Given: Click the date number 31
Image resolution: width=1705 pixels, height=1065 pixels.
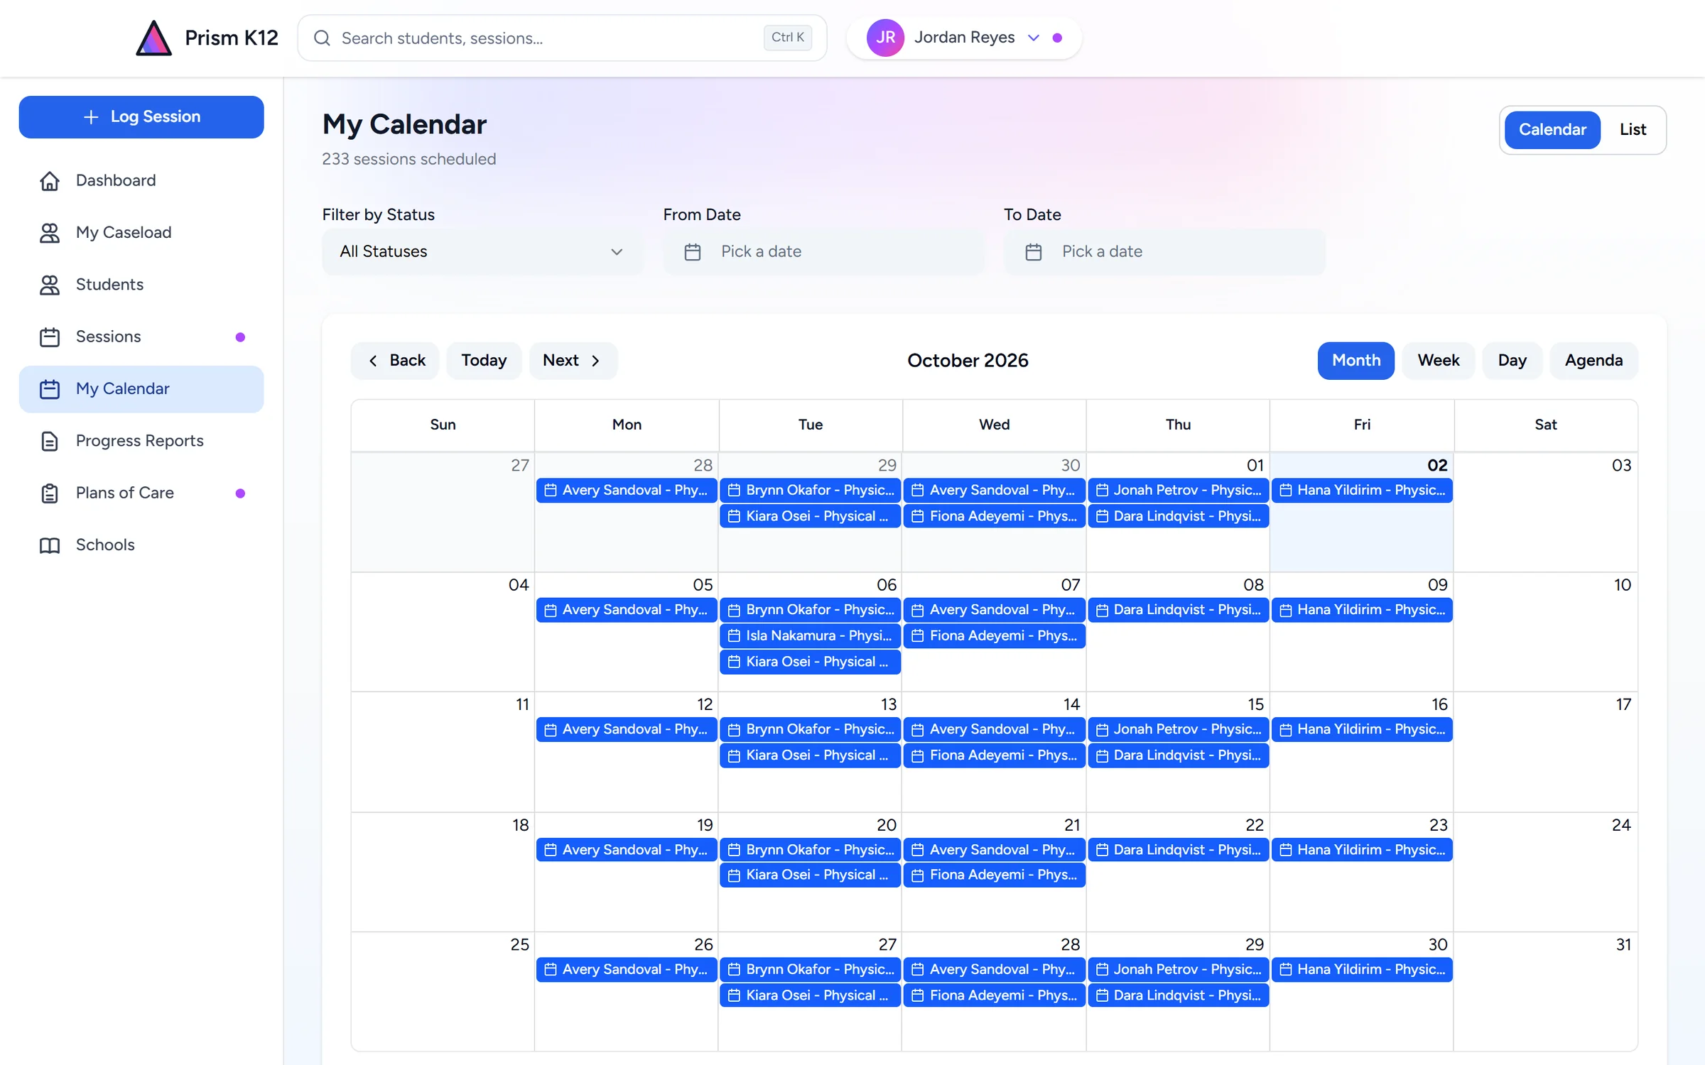Looking at the screenshot, I should [x=1623, y=945].
